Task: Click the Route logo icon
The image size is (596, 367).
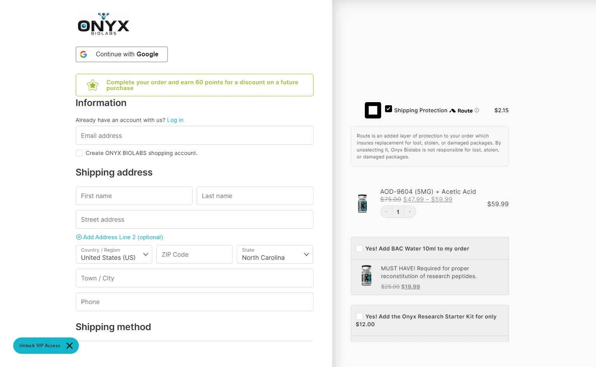Action: (461, 111)
